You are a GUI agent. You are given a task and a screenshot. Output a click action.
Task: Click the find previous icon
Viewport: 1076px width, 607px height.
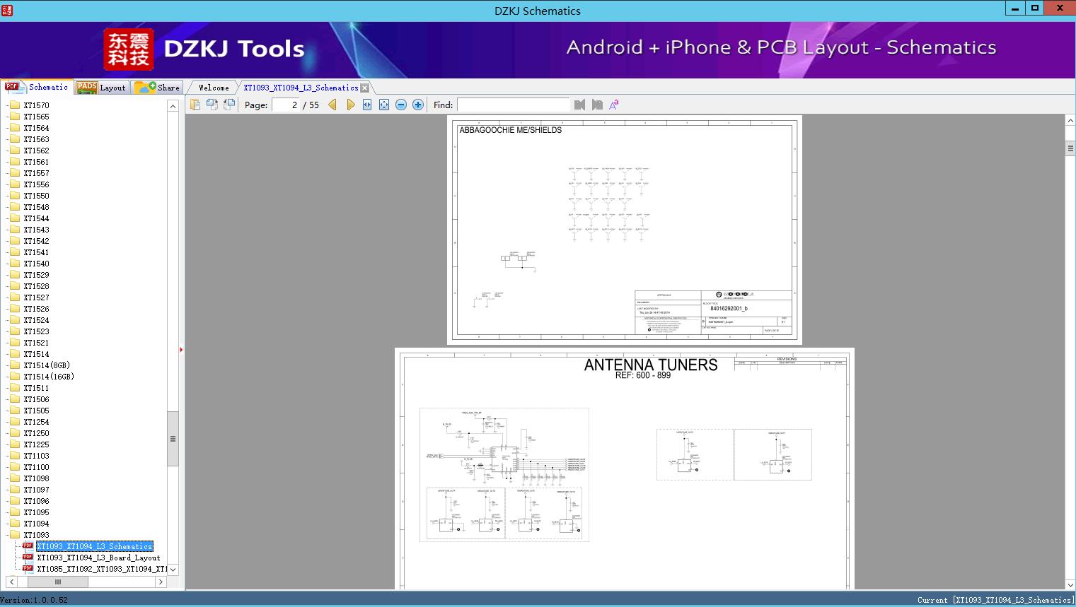point(580,105)
